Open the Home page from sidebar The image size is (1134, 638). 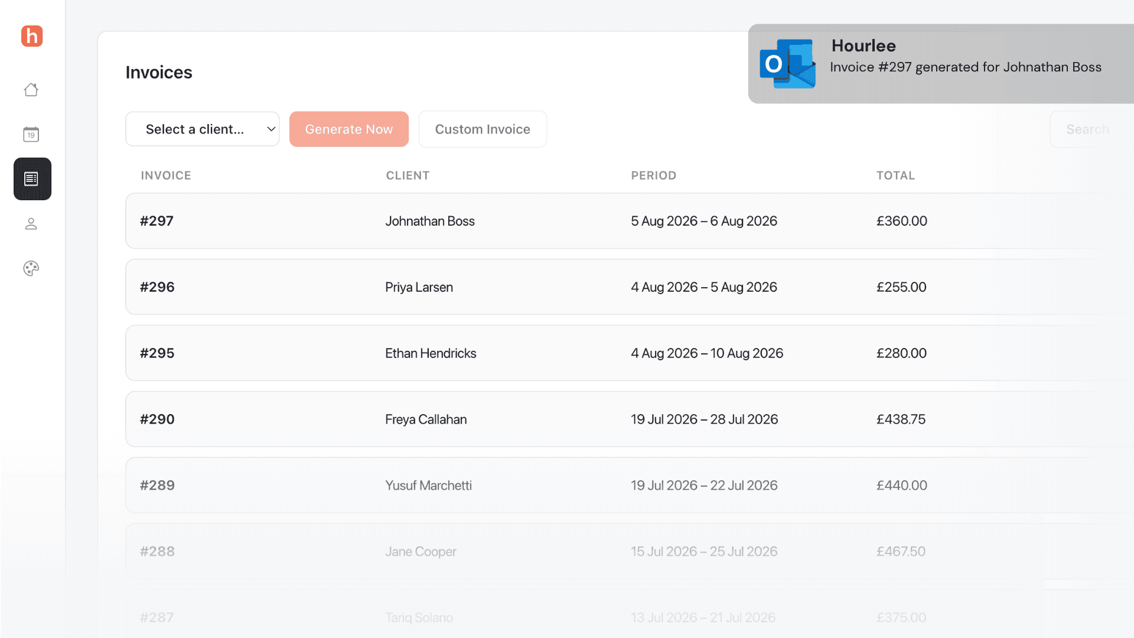click(31, 89)
